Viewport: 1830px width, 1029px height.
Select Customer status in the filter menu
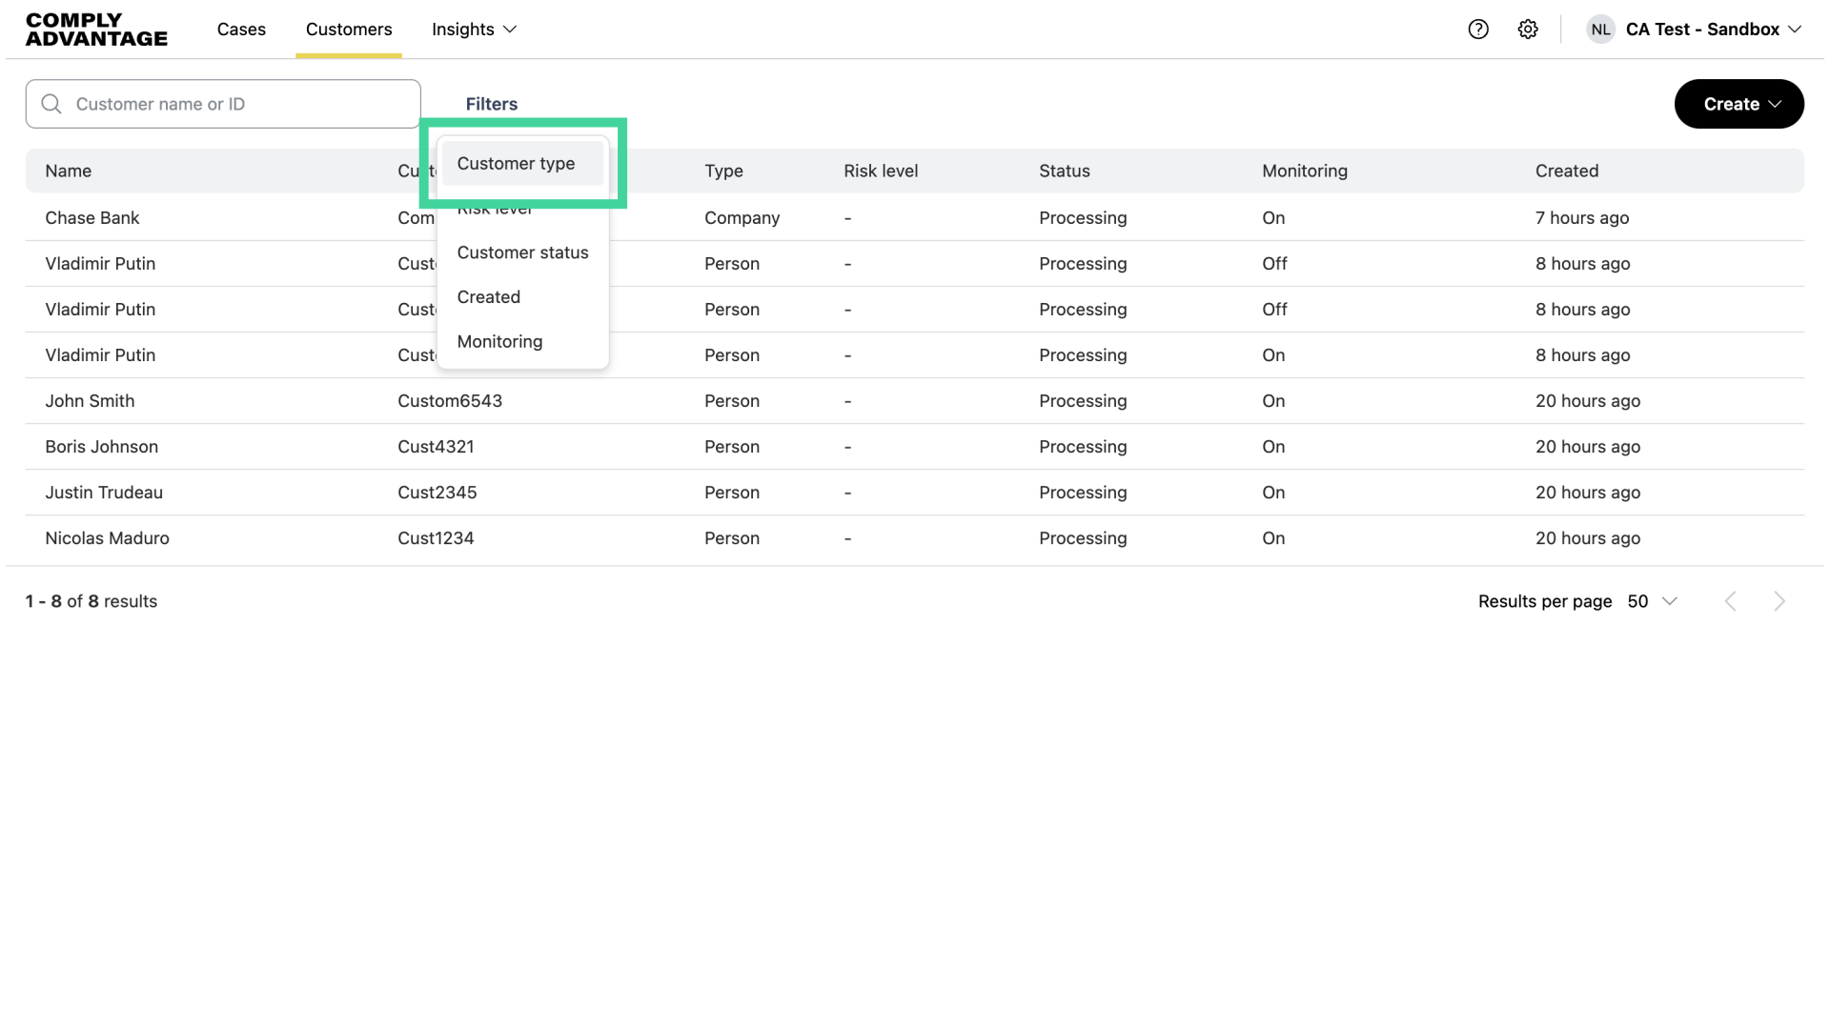[522, 252]
